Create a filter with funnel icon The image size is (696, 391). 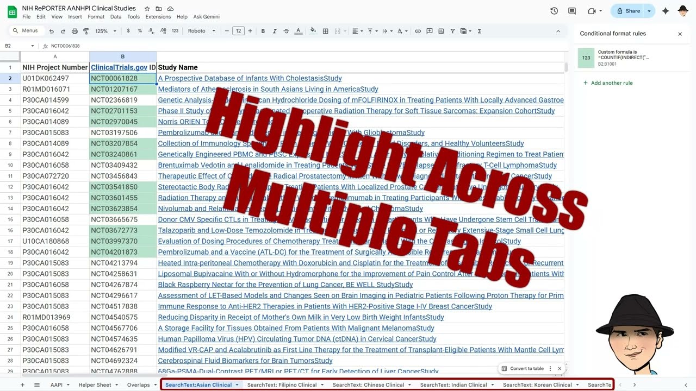[452, 31]
